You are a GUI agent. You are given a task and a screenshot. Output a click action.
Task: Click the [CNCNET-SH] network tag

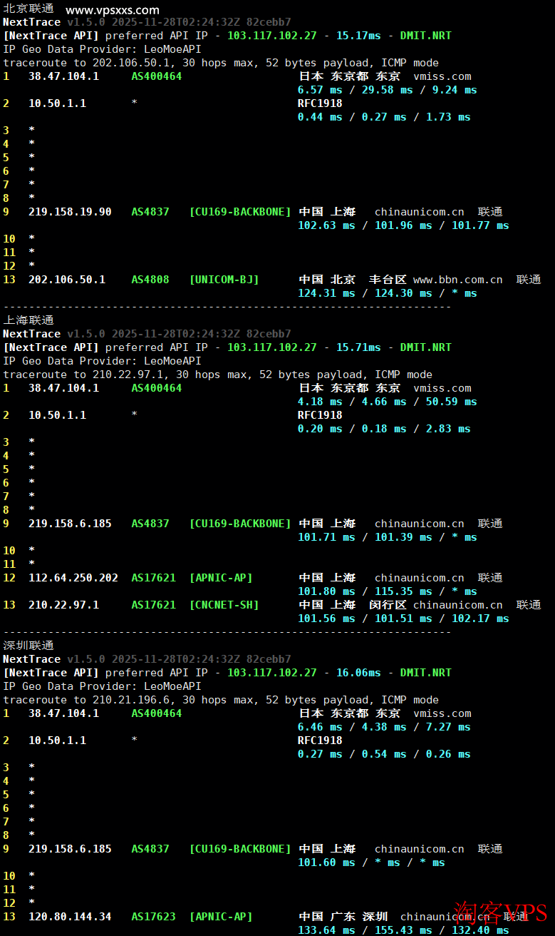coord(224,605)
